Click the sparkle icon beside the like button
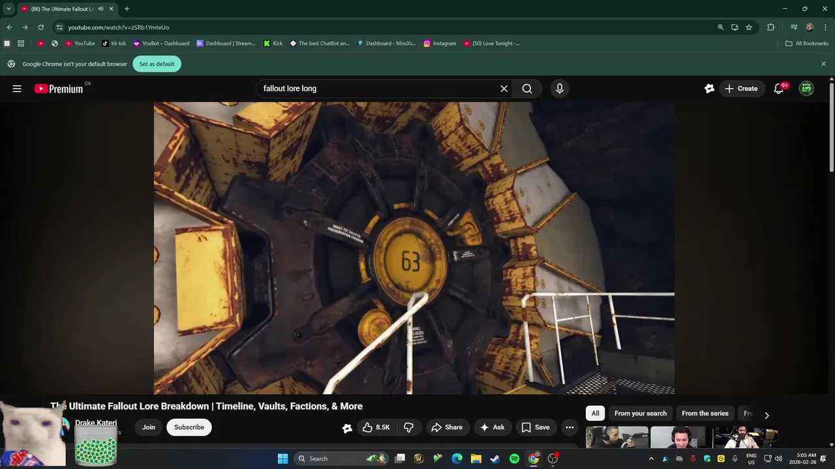The height and width of the screenshot is (469, 835). coord(347,428)
